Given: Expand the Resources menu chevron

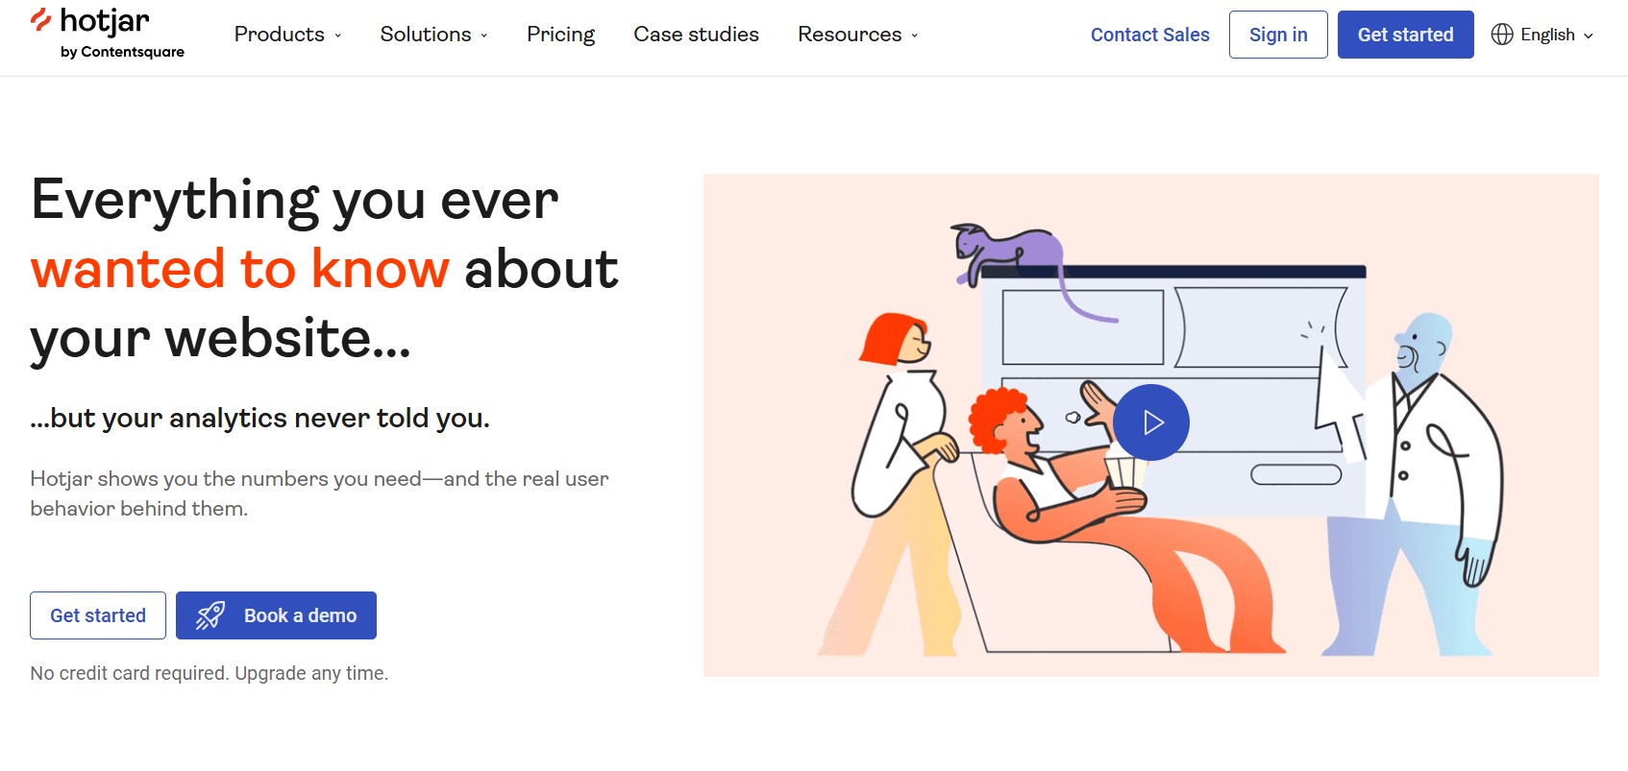Looking at the screenshot, I should point(915,36).
